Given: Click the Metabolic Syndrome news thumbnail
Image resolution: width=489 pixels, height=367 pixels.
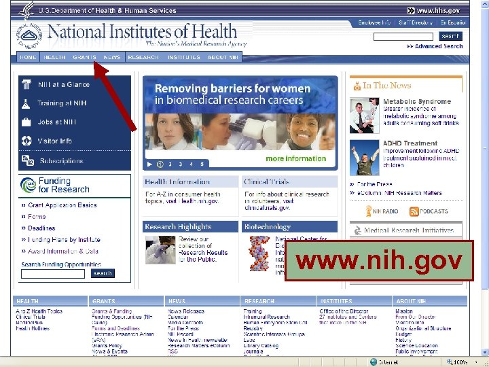Looking at the screenshot, I should coord(364,116).
